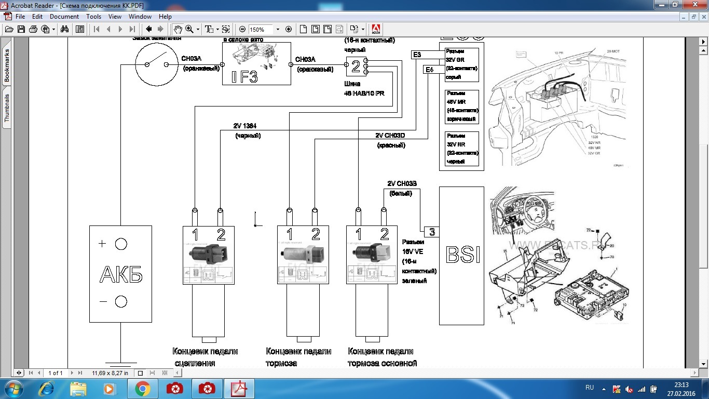Click the RU language indicator in tray

tap(590, 388)
